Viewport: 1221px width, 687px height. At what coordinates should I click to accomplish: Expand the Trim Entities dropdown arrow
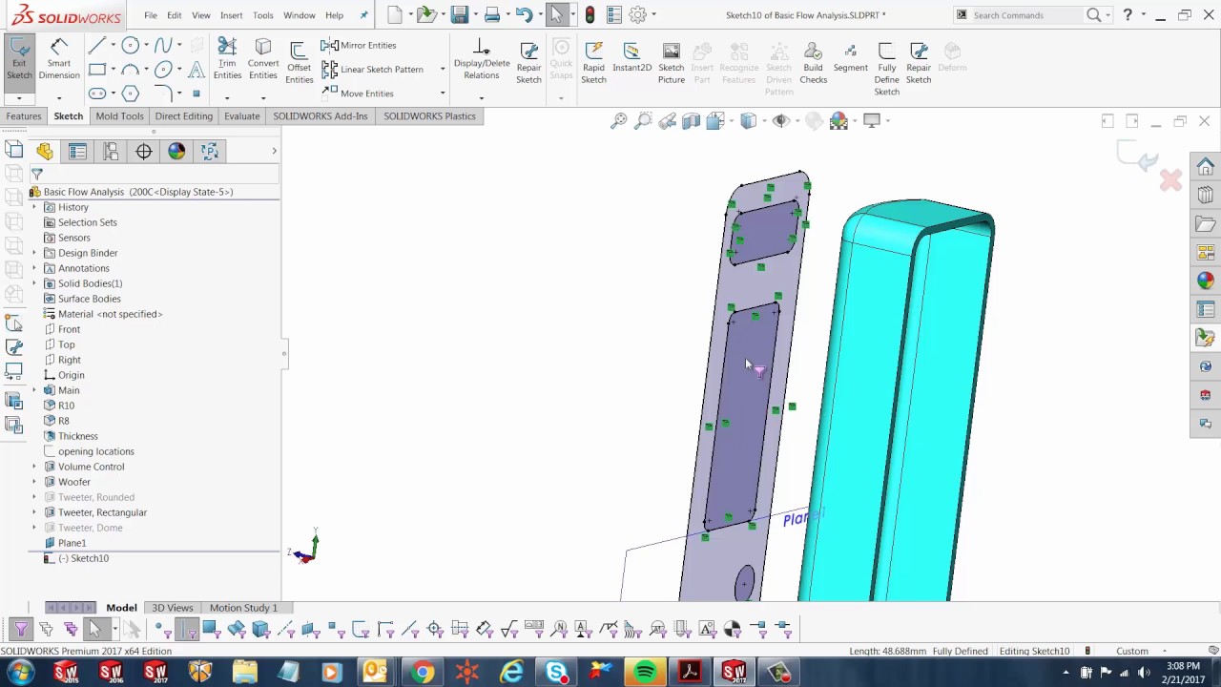coord(227,97)
